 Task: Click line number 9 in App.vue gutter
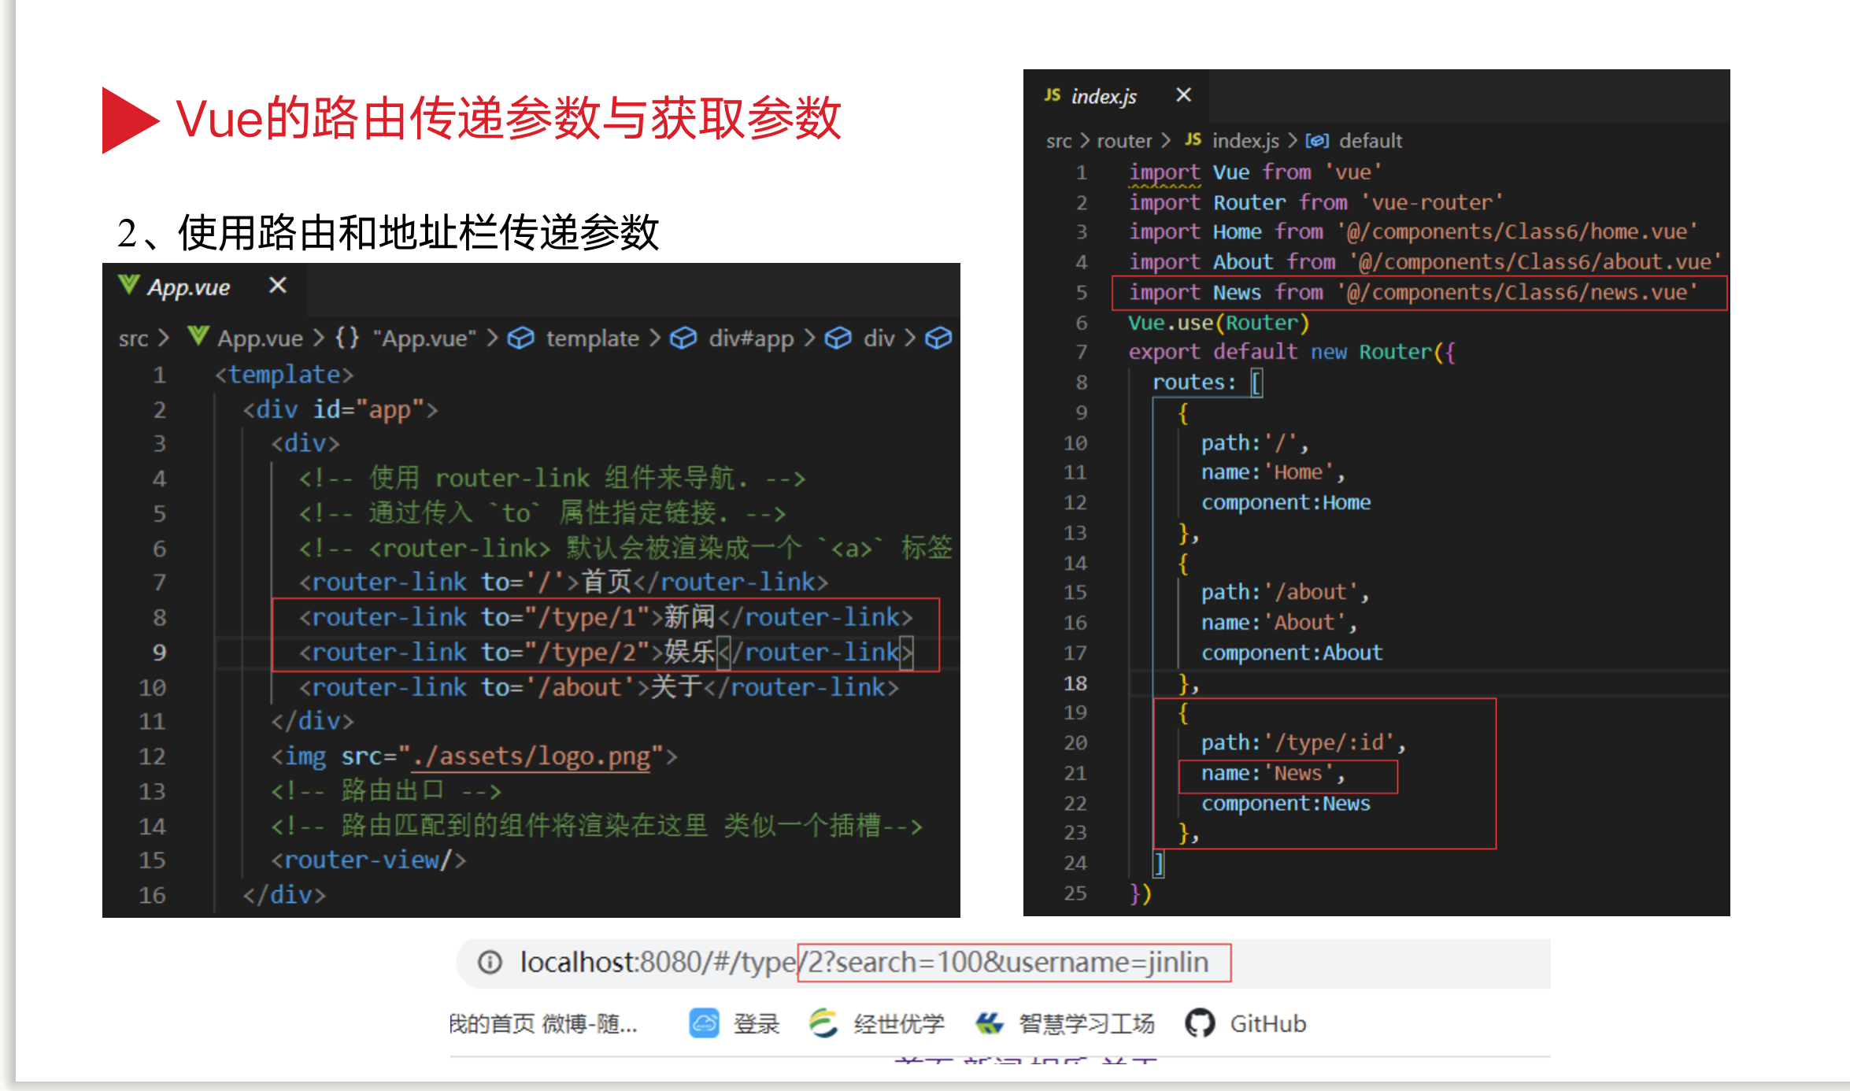pyautogui.click(x=159, y=653)
